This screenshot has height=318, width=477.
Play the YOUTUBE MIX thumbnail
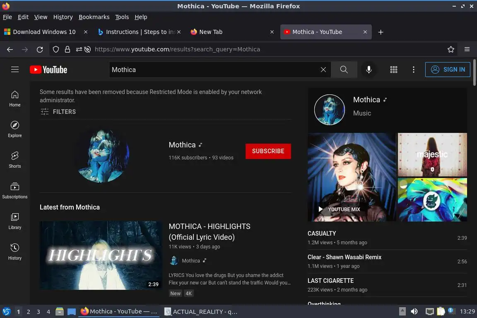(352, 177)
